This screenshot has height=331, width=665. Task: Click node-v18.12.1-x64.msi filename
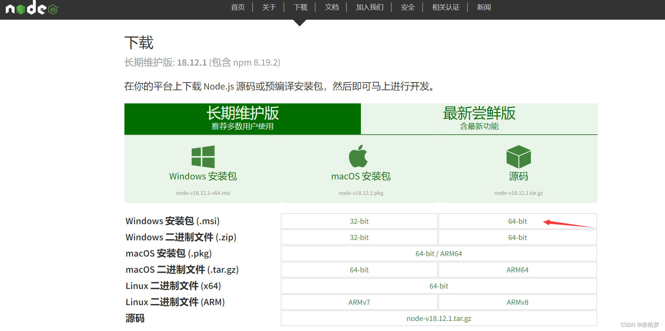click(x=203, y=193)
